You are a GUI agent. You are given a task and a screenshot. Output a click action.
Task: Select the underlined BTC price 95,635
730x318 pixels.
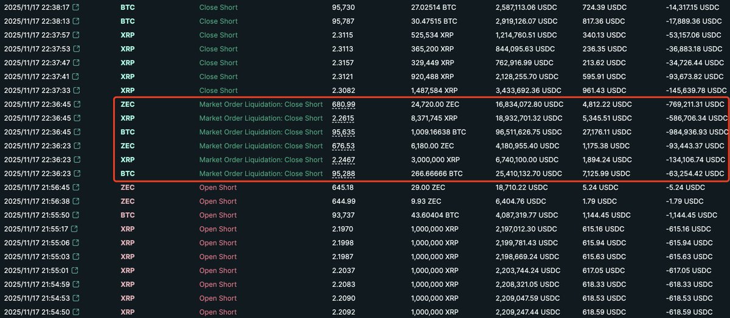(343, 132)
